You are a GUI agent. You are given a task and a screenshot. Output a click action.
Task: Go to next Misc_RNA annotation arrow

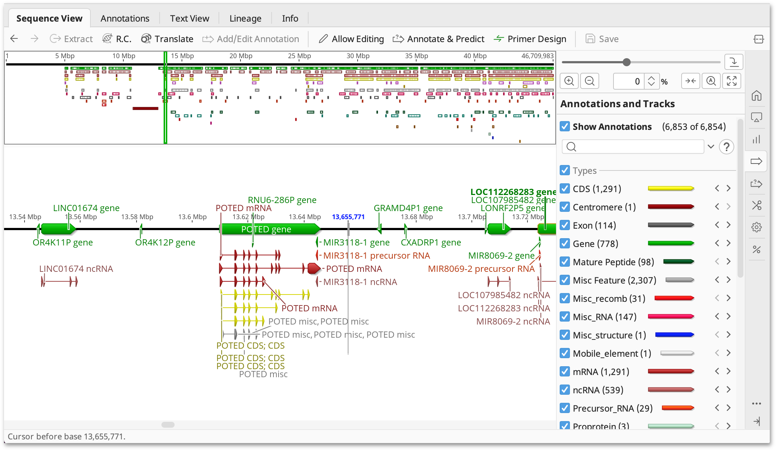point(728,316)
